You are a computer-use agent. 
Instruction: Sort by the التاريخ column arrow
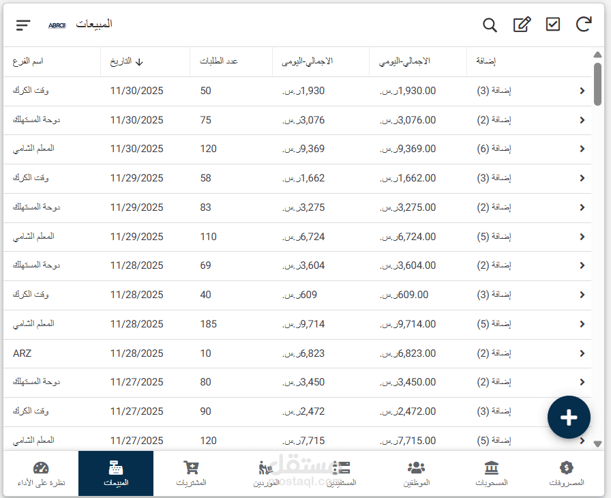139,62
